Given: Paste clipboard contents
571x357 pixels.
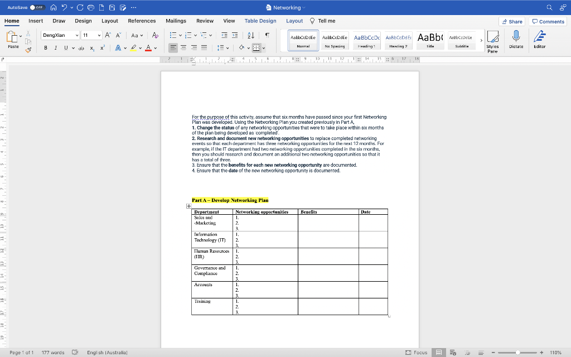Looking at the screenshot, I should (12, 40).
